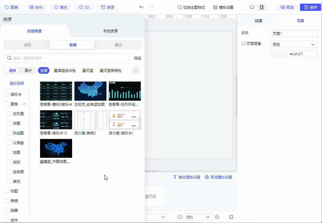
Task: Check the 折线图 checkbox
Action: (x=9, y=133)
